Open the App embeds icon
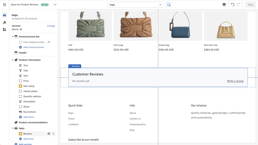 [x=5, y=29]
